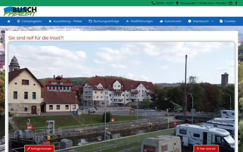Expand the Impressum dropdown chevron
The width and height of the screenshot is (243, 152).
[x=212, y=21]
